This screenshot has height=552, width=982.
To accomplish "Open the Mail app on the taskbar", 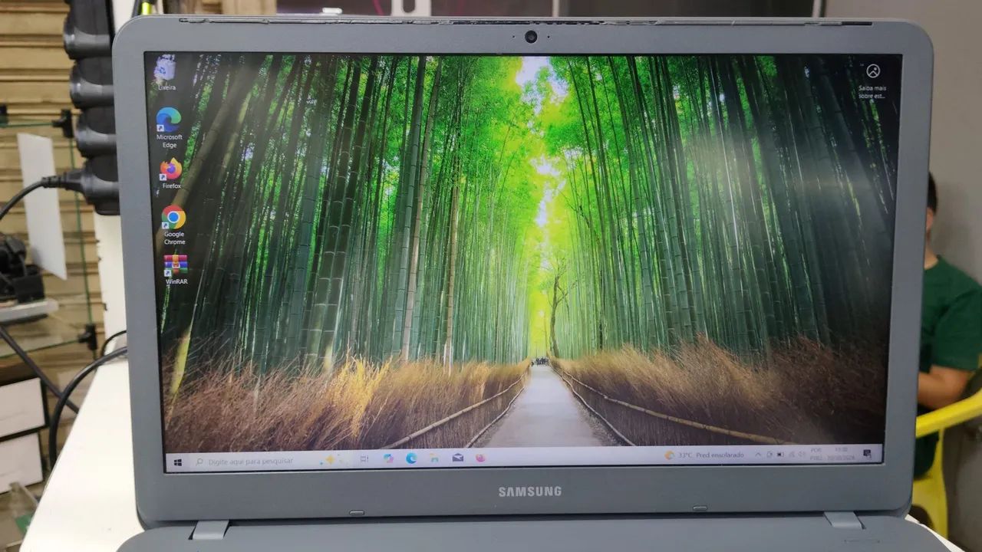I will pyautogui.click(x=457, y=458).
